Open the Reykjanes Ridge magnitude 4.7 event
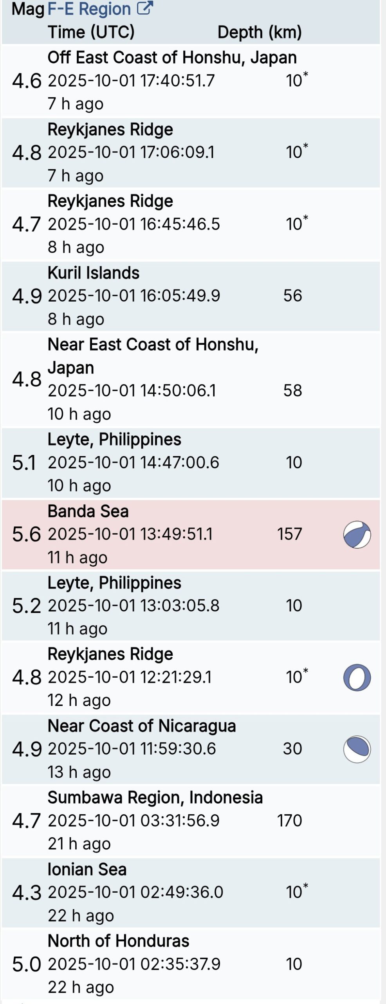Screen dimensions: 386x1004 click(x=110, y=202)
